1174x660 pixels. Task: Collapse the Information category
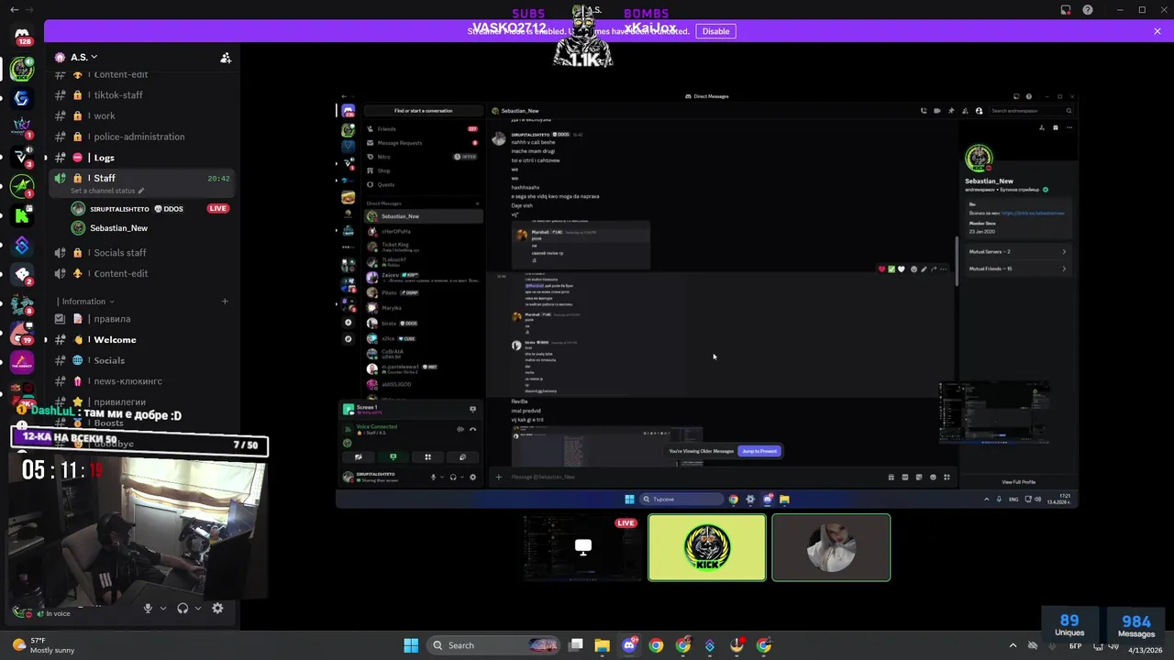tap(88, 301)
